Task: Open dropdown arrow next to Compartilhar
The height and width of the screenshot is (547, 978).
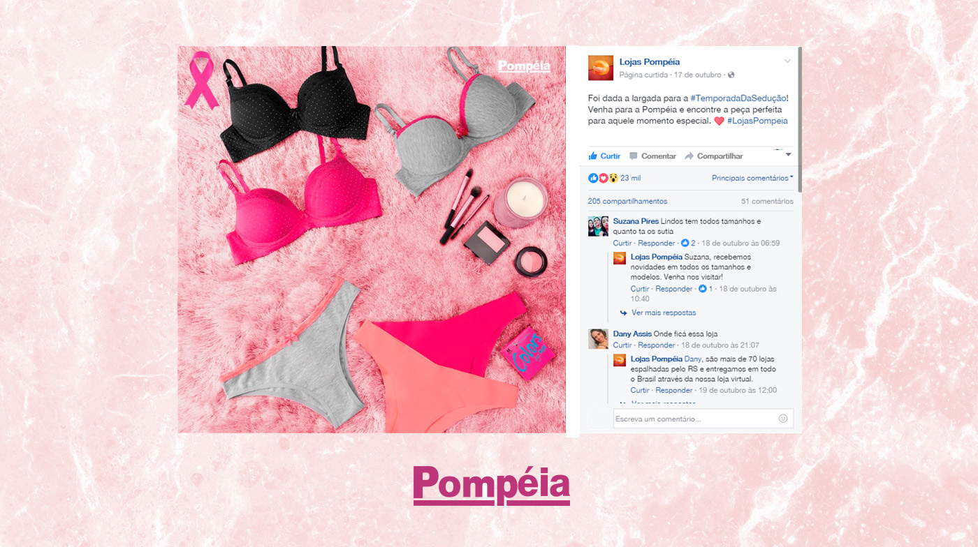Action: (789, 154)
